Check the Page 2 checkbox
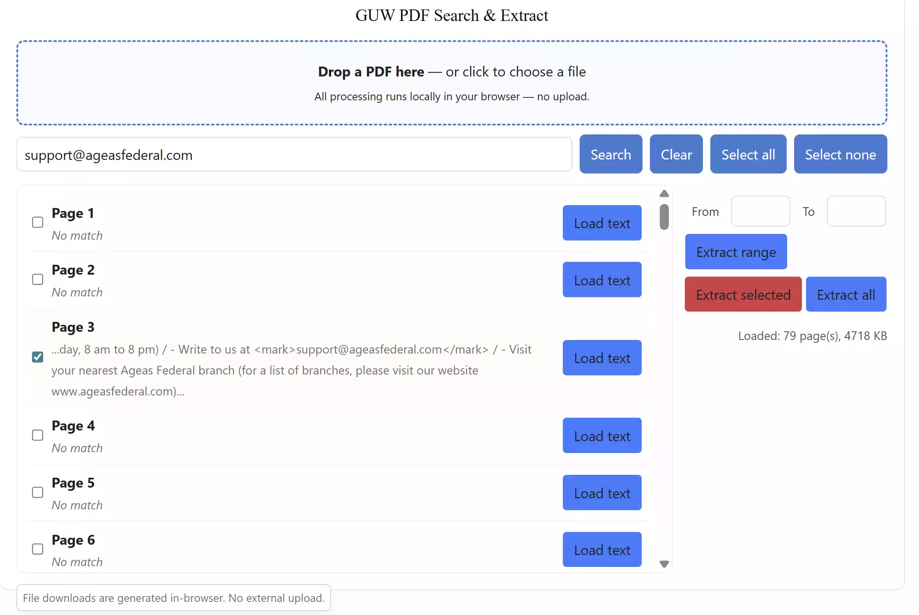Viewport: 919px width, 615px height. 37,279
